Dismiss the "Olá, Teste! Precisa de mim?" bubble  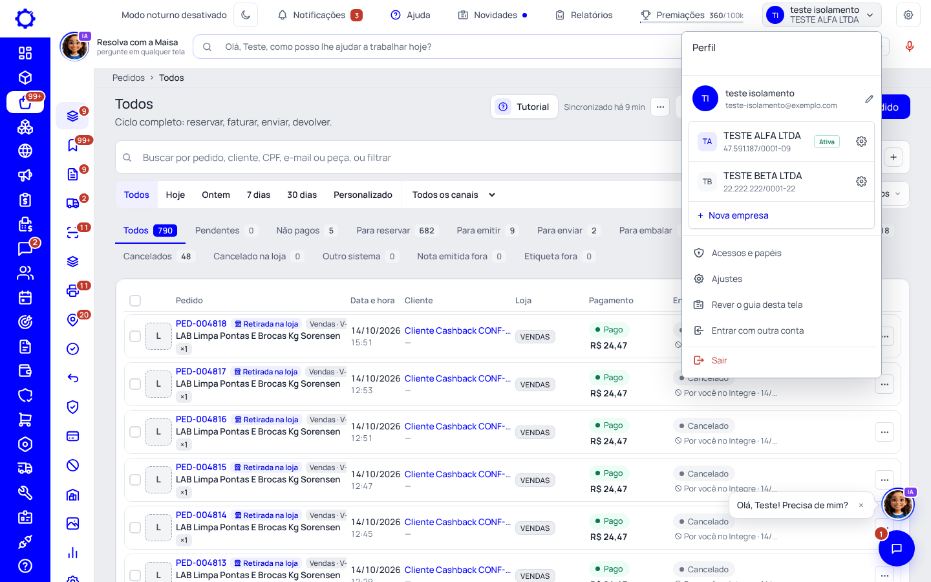tap(861, 505)
